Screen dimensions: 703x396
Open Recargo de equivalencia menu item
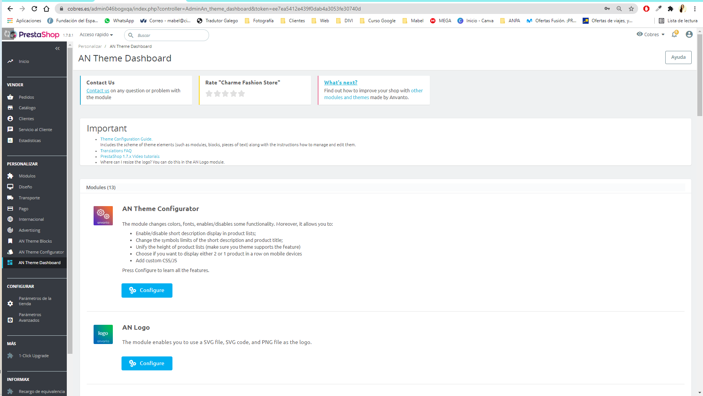(42, 391)
